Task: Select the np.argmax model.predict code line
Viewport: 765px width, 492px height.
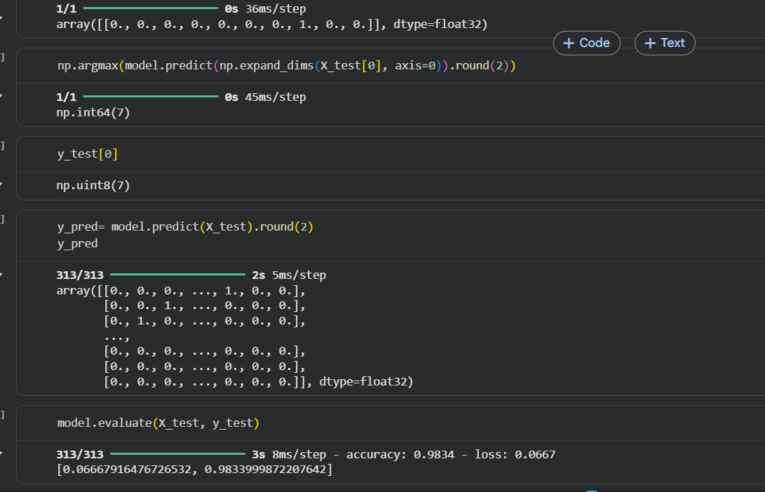Action: click(286, 65)
